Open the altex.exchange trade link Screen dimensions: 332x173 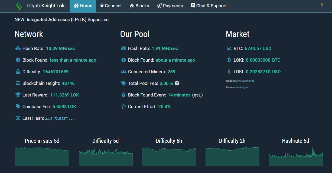[245, 81]
